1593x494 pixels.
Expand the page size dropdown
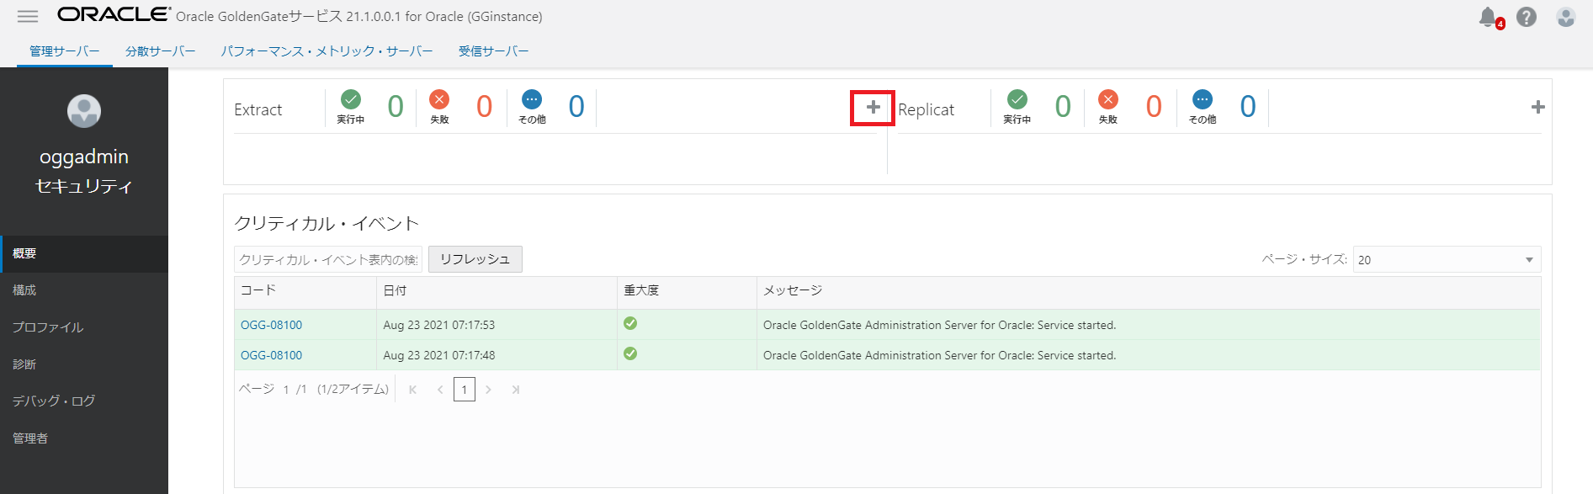(x=1528, y=260)
